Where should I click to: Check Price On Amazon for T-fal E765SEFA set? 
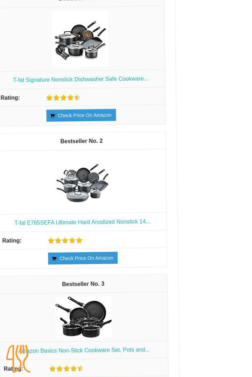(x=83, y=258)
